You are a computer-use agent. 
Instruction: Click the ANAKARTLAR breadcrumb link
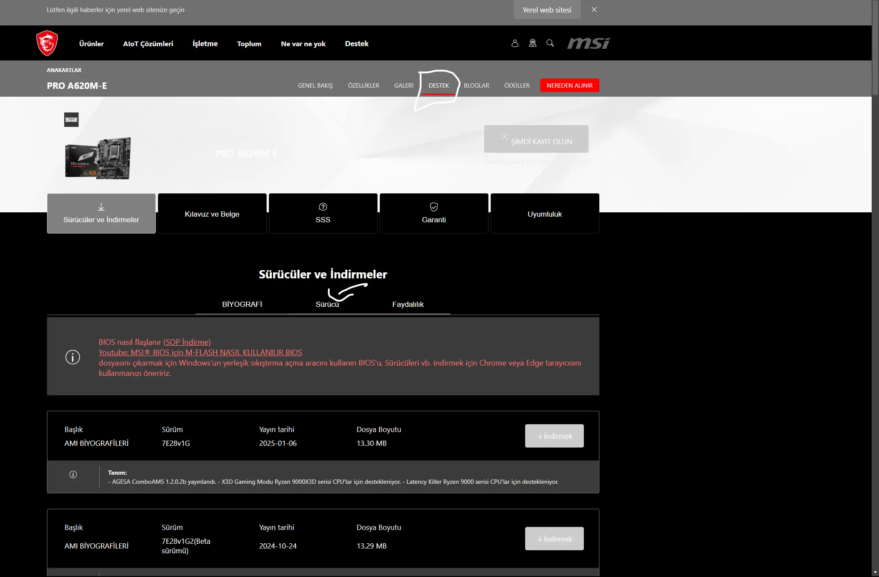click(64, 70)
